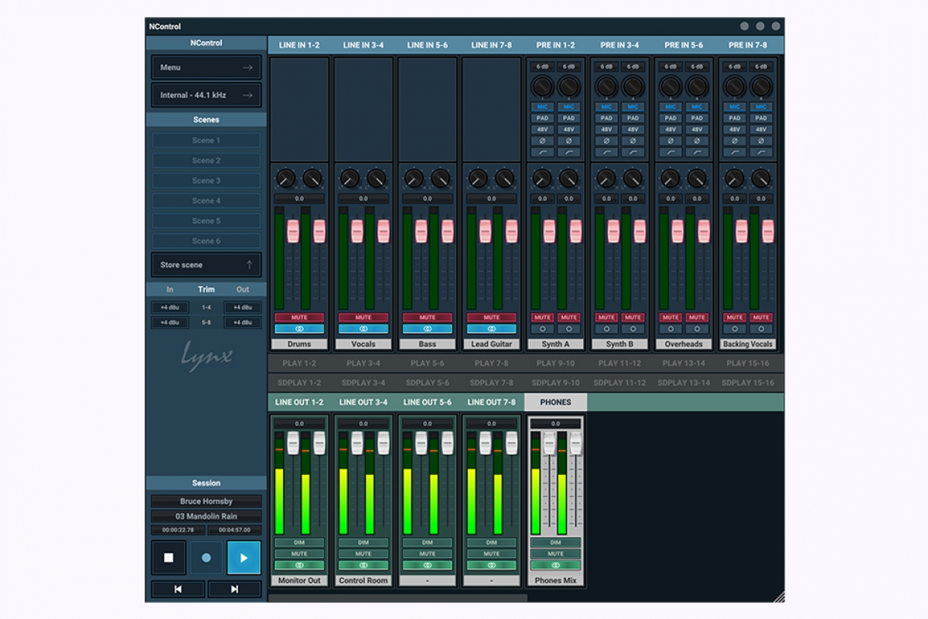Image resolution: width=928 pixels, height=619 pixels.
Task: Start playback with the Play button
Action: (x=244, y=557)
